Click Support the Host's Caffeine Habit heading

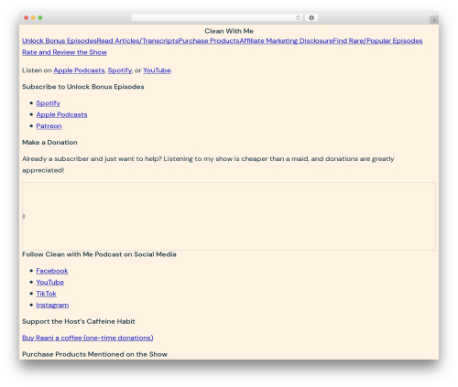(79, 321)
